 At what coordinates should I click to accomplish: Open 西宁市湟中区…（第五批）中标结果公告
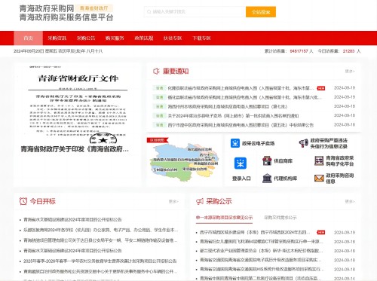[x=241, y=125]
